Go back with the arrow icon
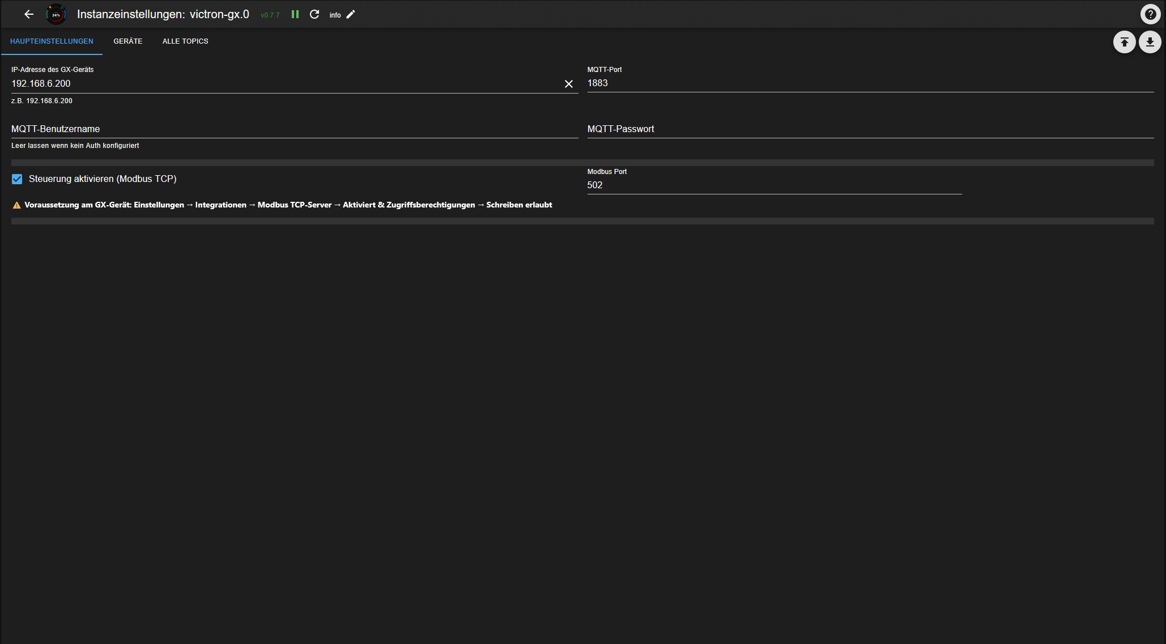The height and width of the screenshot is (644, 1166). coord(29,14)
